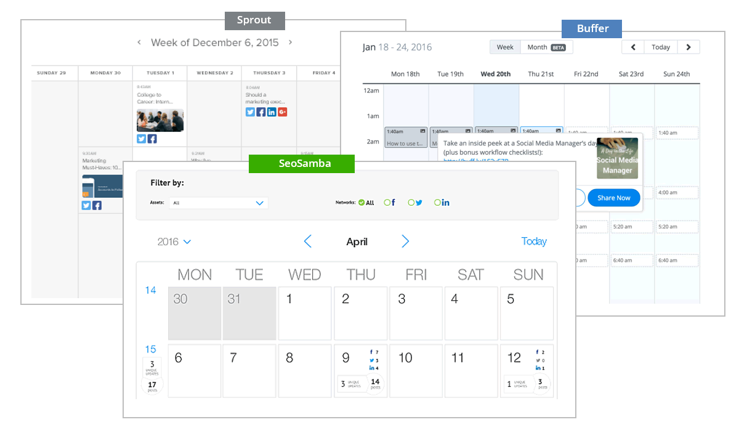Click Twitter count on SeoSamba April 9
The width and height of the screenshot is (739, 430).
click(x=374, y=360)
